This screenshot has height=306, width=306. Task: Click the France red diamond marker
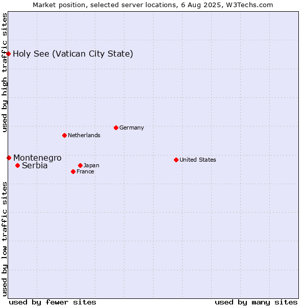click(73, 171)
